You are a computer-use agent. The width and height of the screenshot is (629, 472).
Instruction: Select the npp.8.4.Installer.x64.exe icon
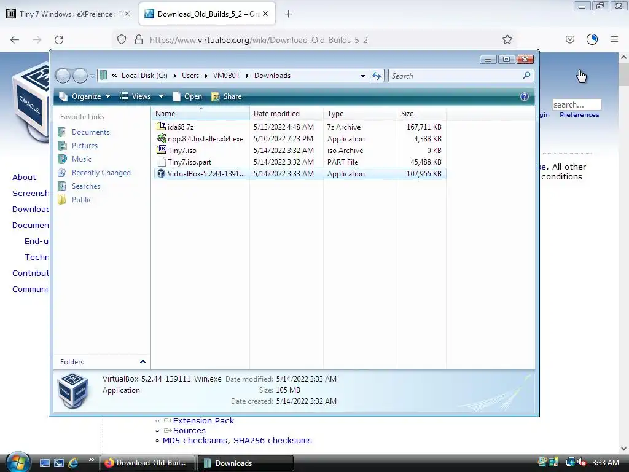tap(162, 138)
